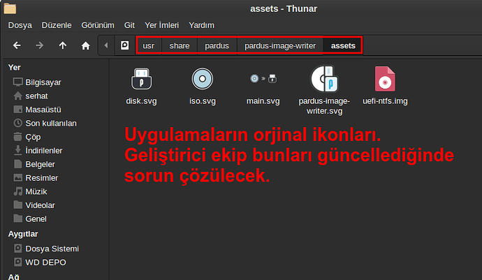482x280 pixels.
Task: Open the Yer İmleri menu
Action: click(161, 25)
